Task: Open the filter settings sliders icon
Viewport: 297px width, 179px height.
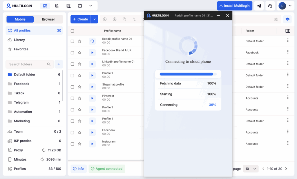Action: [276, 19]
